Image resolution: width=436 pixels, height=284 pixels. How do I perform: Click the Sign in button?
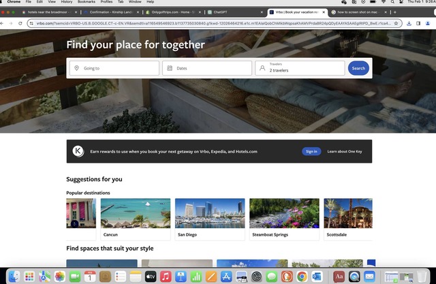pos(311,151)
